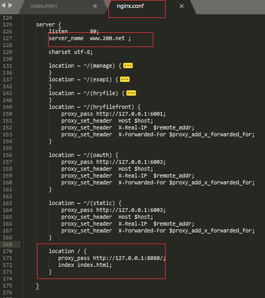The width and height of the screenshot is (265, 298).
Task: Click proxy_pass 6001 line
Action: click(114, 114)
